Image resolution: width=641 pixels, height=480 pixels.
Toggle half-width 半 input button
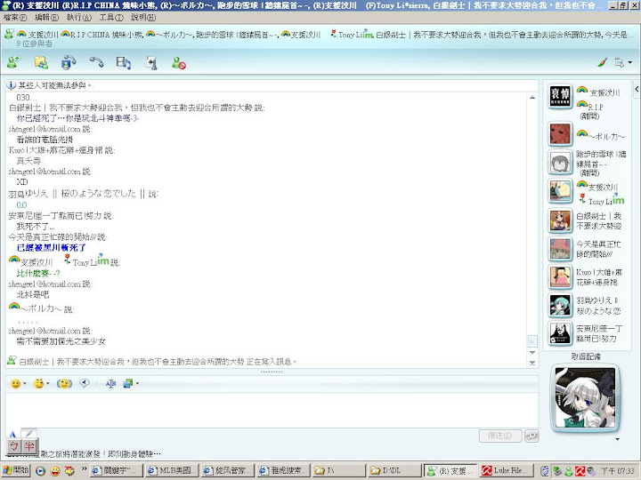coord(29,446)
